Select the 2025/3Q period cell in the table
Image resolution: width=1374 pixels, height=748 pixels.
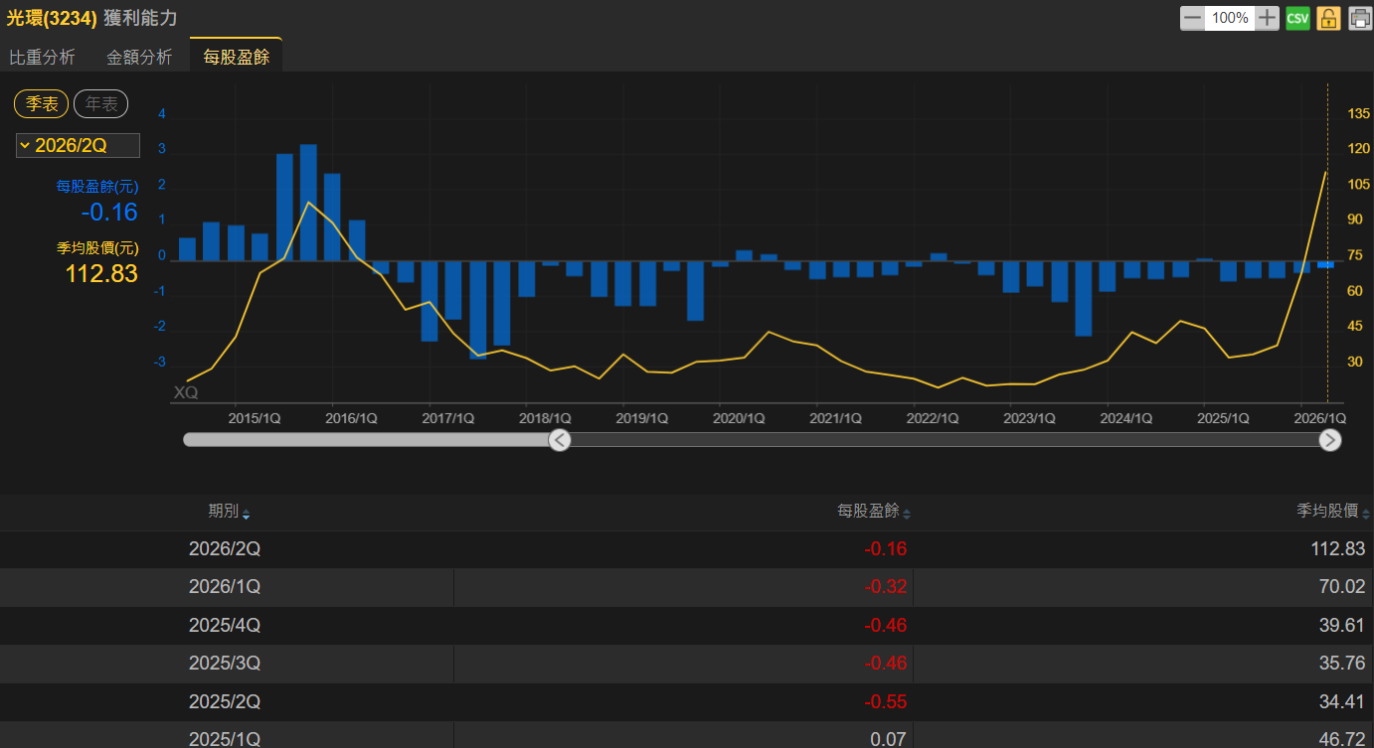tap(225, 663)
